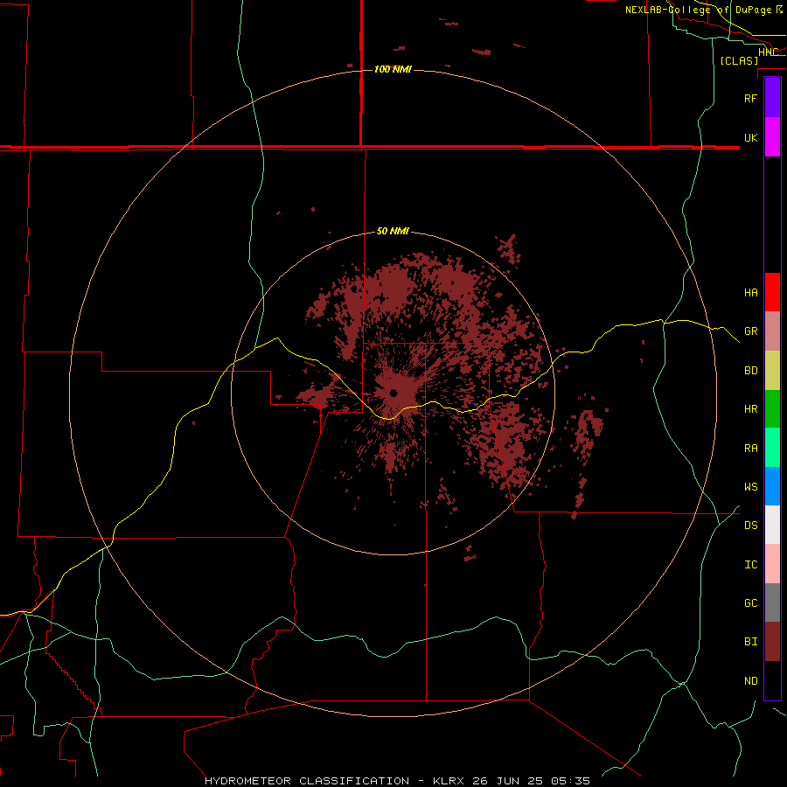
Task: Click the "RF" legend label
Action: [750, 98]
